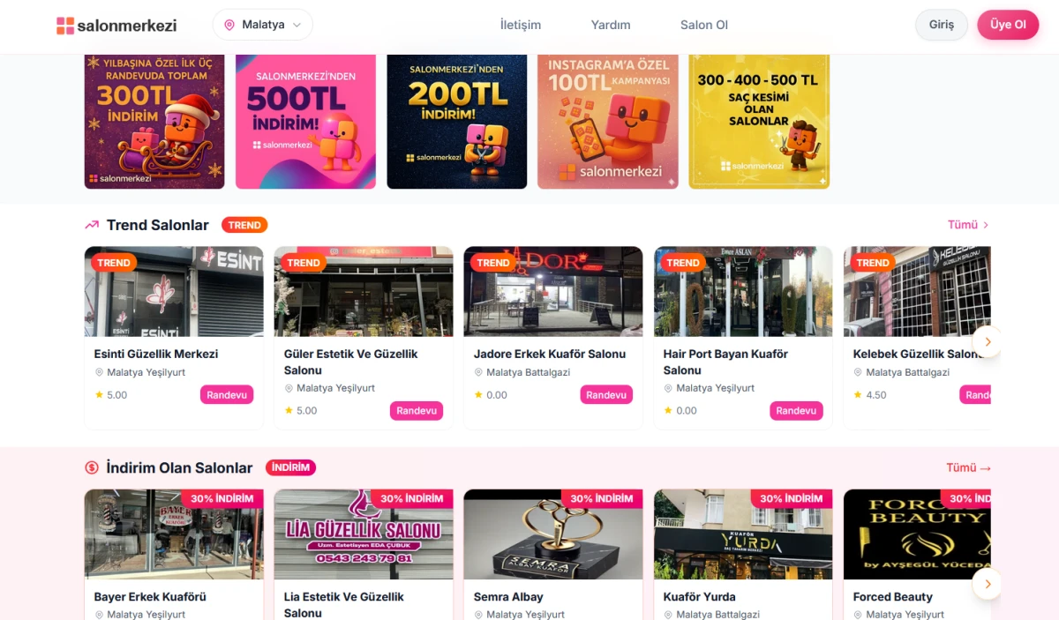Click the discount coin icon beside İndirim Olan Salonlar
The image size is (1059, 620).
click(x=92, y=467)
